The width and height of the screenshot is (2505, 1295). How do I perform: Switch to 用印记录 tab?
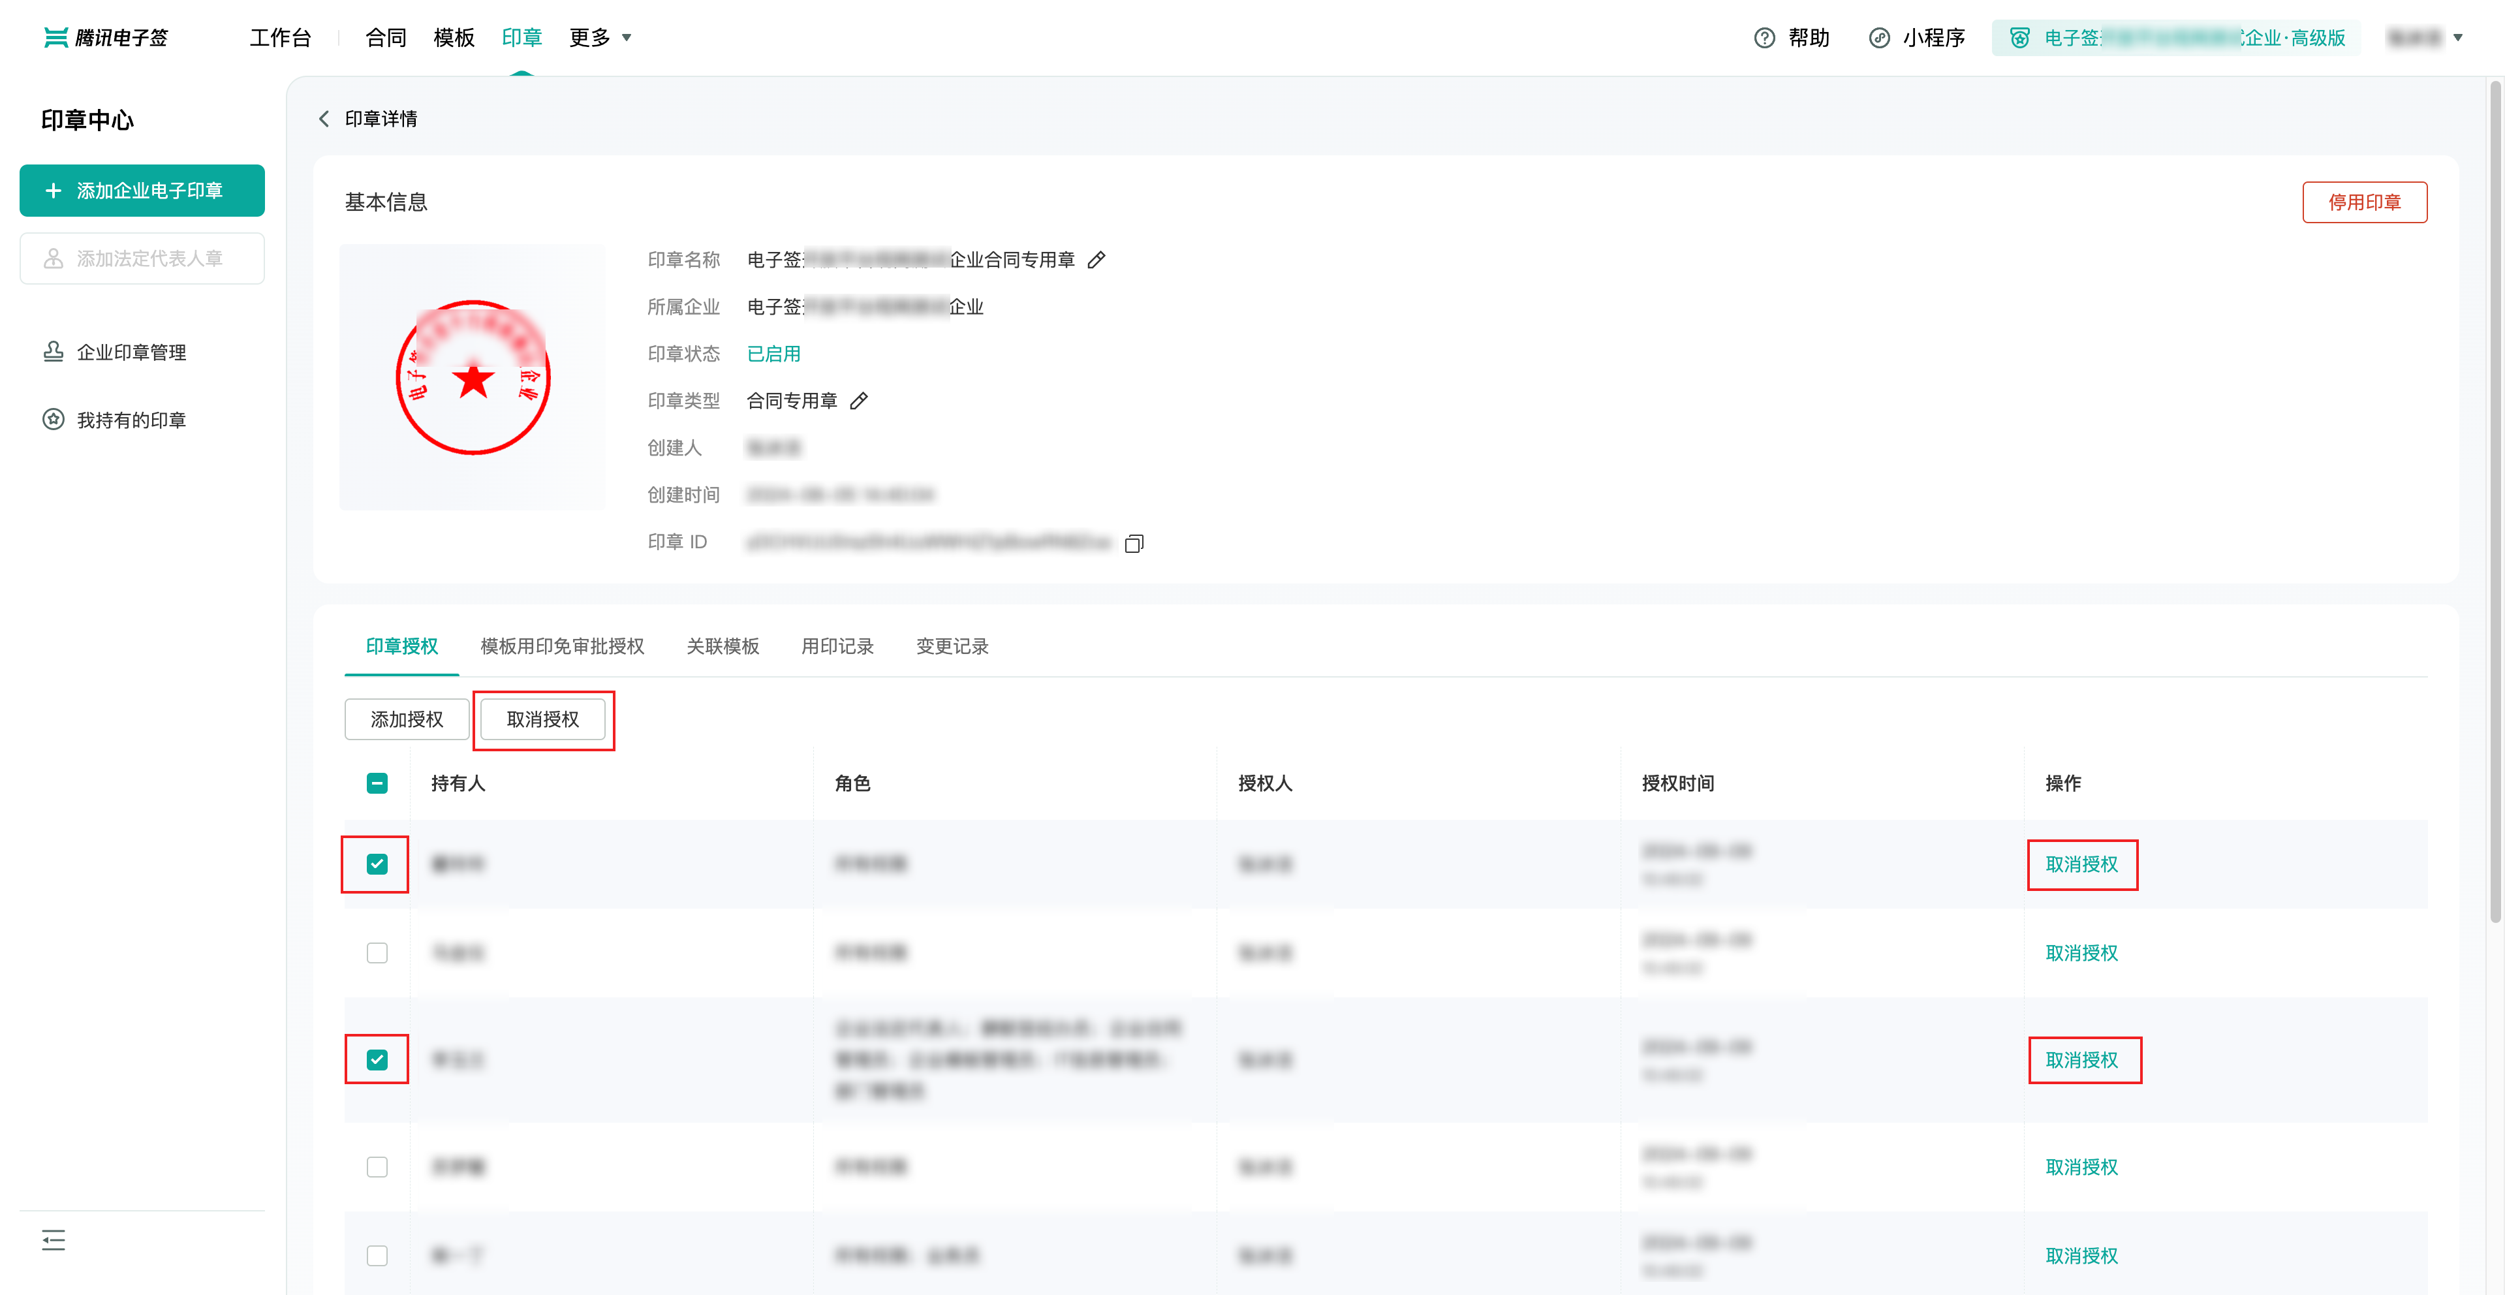coord(836,647)
